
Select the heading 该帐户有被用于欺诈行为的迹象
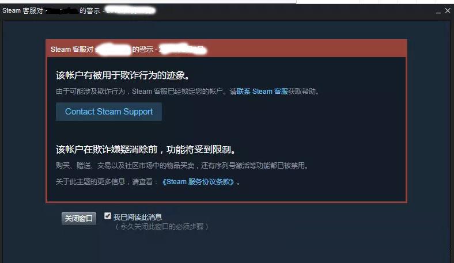123,75
